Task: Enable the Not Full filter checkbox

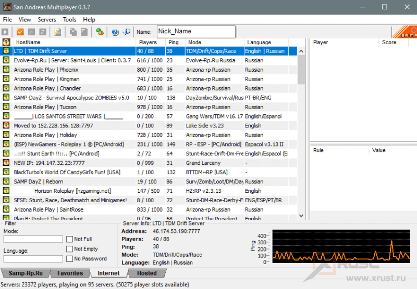Action: pos(70,239)
